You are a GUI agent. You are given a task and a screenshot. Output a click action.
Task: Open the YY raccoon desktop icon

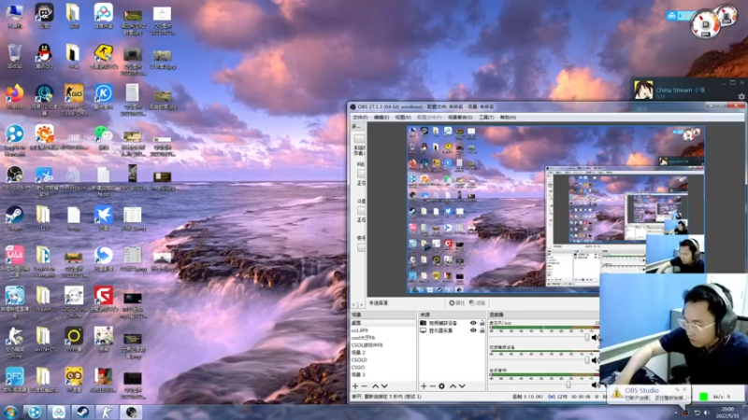(74, 380)
